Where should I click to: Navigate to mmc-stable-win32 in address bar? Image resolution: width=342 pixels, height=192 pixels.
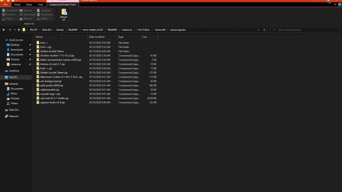92,30
